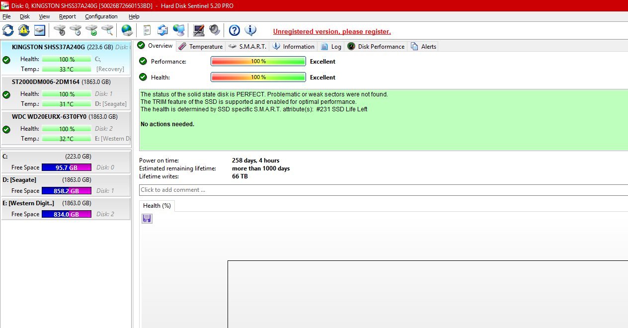
Task: Click the 'Estimated remaining lifetime:' label
Action: (177, 168)
